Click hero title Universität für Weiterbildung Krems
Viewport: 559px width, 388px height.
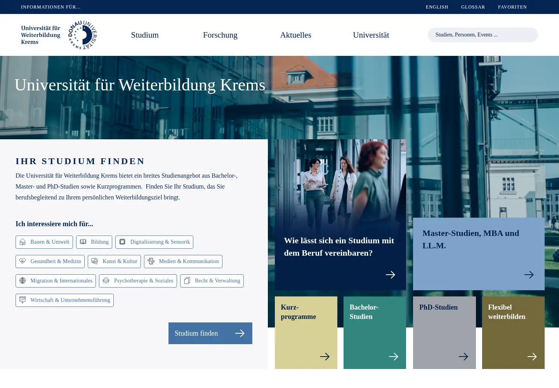140,85
